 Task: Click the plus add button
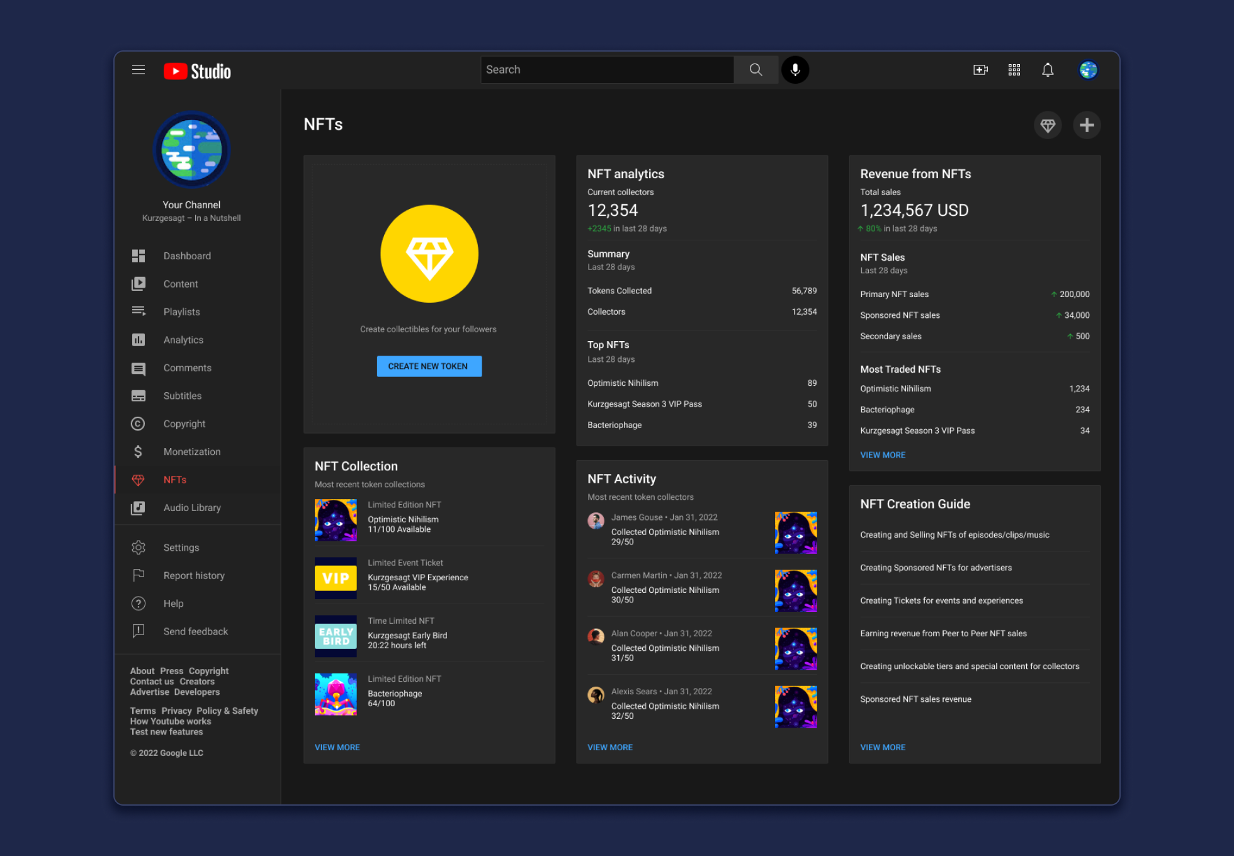click(1087, 125)
